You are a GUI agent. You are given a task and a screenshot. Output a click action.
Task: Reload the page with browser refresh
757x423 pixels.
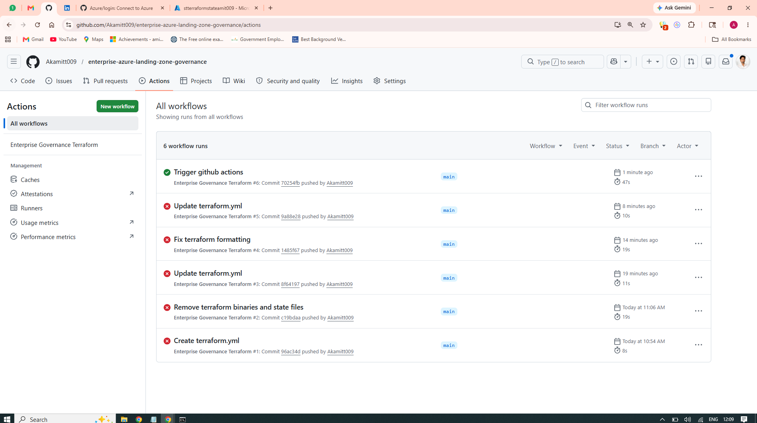pyautogui.click(x=37, y=25)
